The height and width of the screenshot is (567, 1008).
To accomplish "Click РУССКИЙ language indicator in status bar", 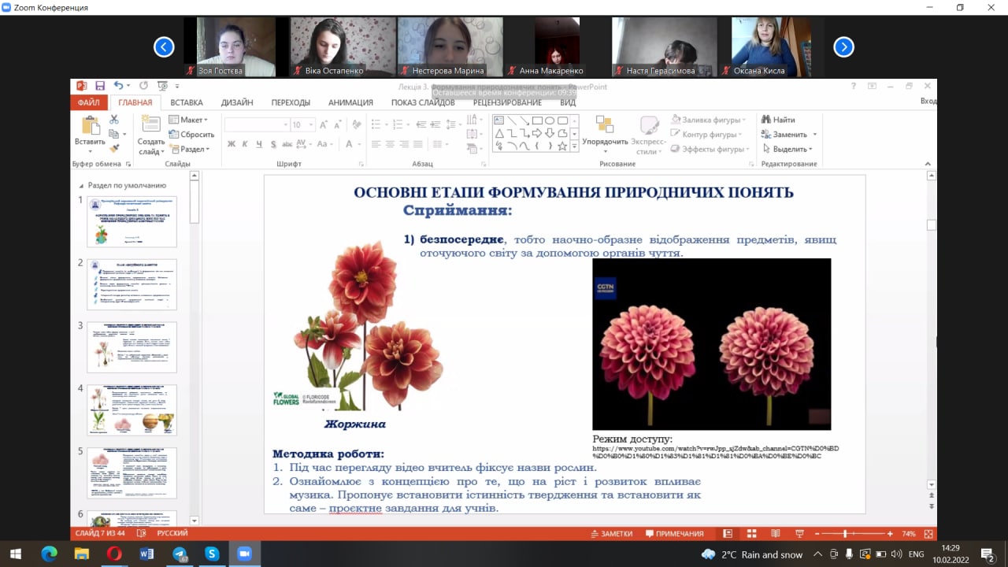I will click(172, 533).
